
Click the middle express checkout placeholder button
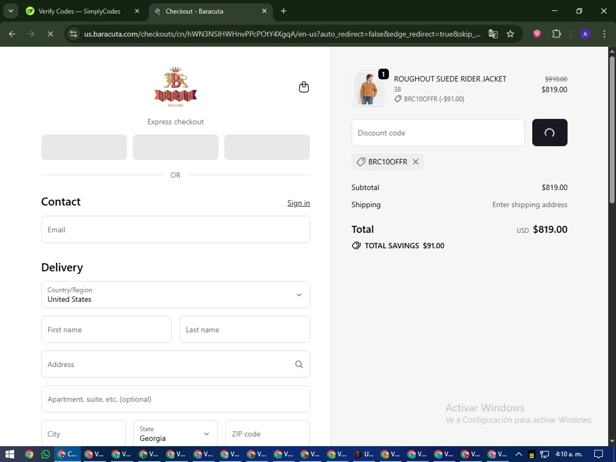pyautogui.click(x=175, y=147)
